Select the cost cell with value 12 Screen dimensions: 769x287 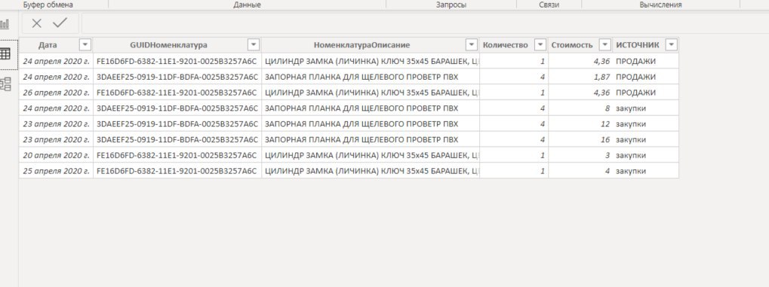click(x=580, y=124)
